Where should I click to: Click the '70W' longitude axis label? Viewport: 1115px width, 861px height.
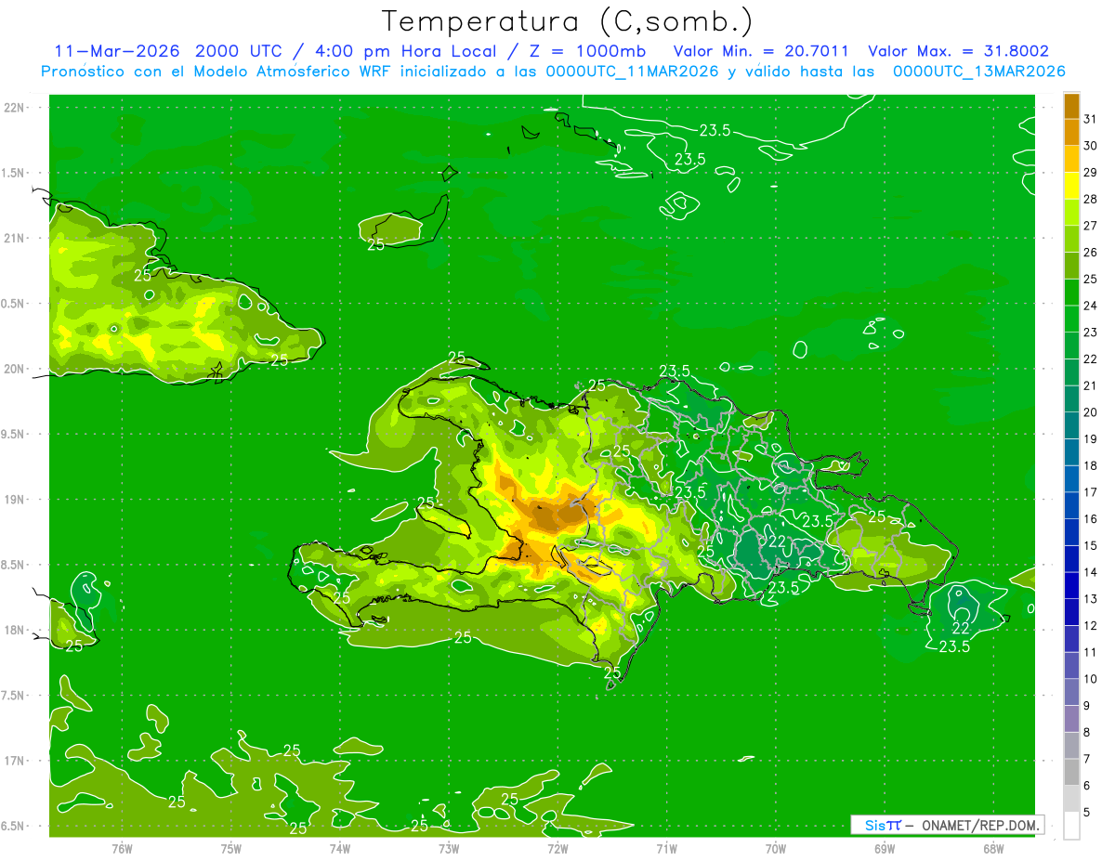[x=776, y=848]
